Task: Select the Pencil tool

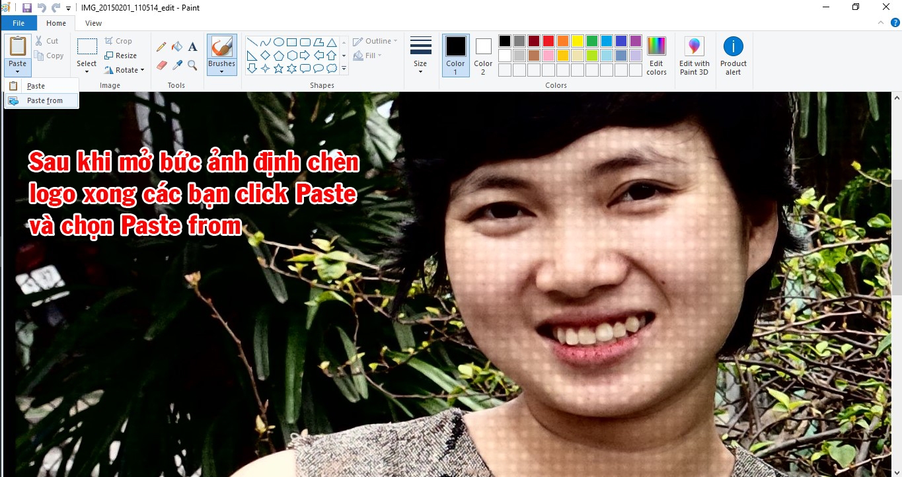Action: coord(161,47)
